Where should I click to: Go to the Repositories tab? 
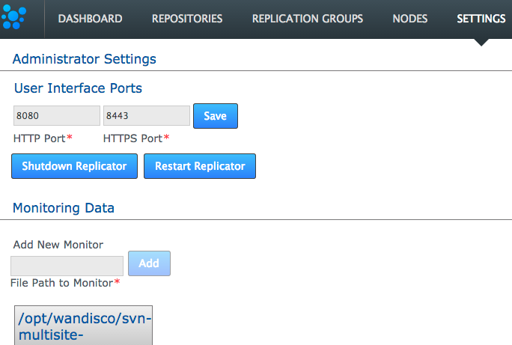(x=187, y=19)
